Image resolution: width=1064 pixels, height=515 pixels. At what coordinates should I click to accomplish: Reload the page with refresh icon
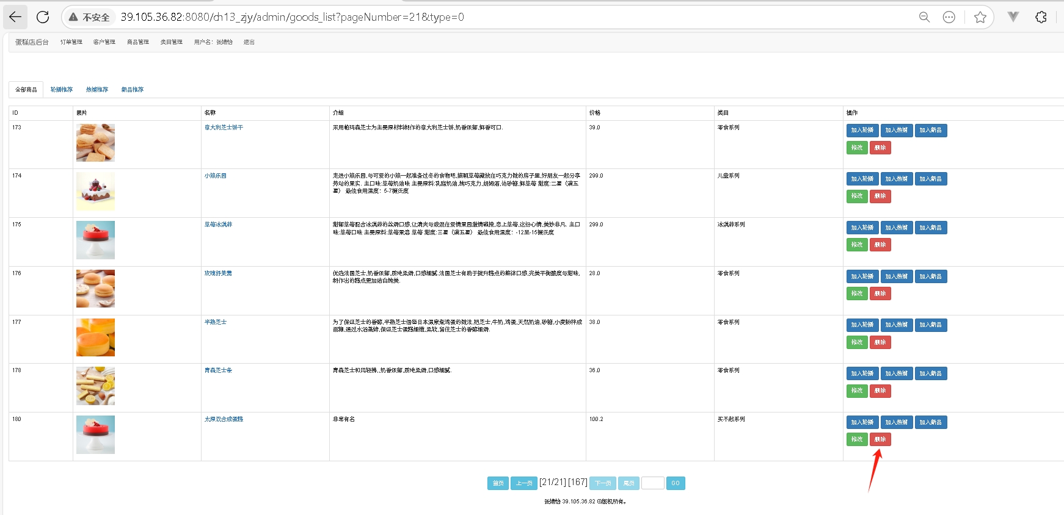coord(43,17)
